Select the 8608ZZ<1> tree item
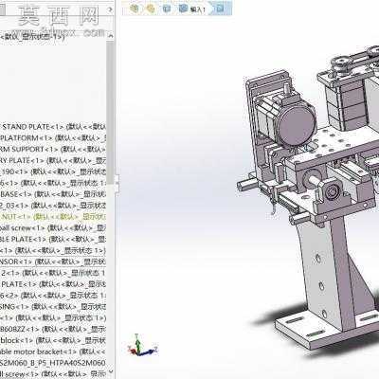379x379 pixels. tap(53, 329)
